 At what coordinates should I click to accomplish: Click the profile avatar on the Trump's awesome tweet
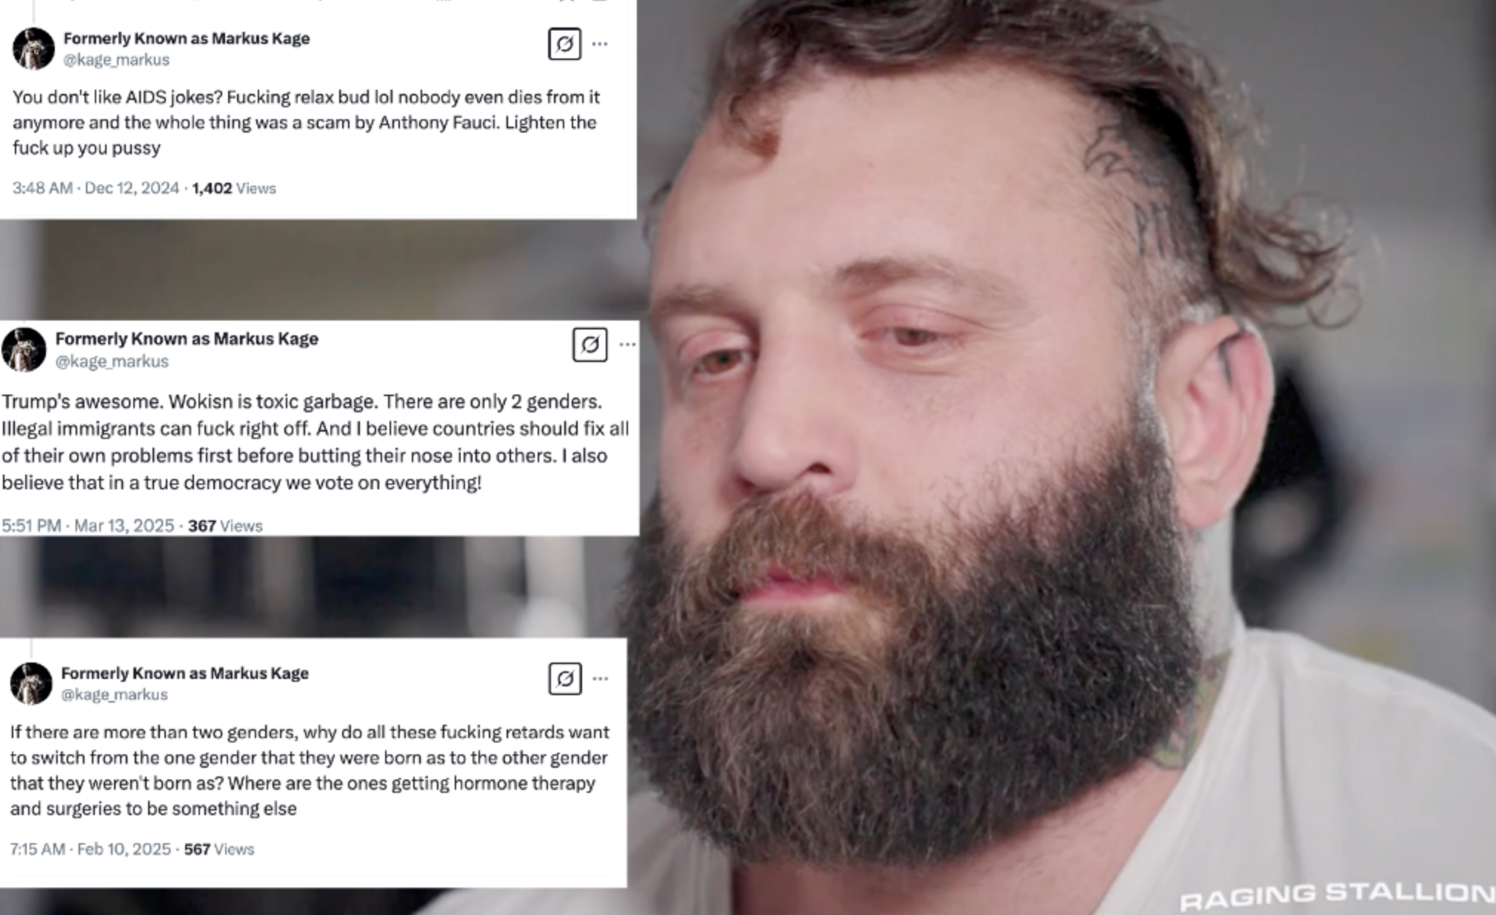24,349
